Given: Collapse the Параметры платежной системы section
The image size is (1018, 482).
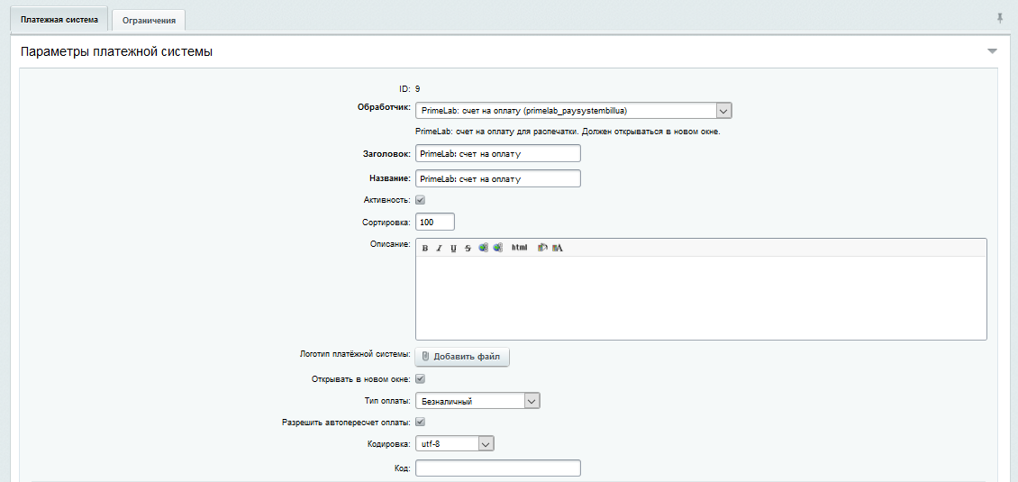Looking at the screenshot, I should point(992,51).
